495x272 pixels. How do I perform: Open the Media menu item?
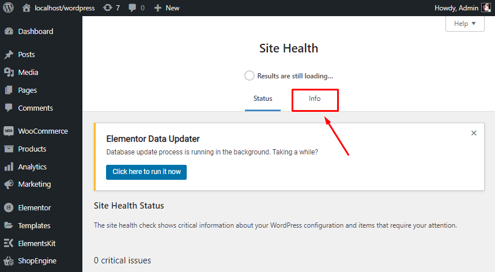28,73
